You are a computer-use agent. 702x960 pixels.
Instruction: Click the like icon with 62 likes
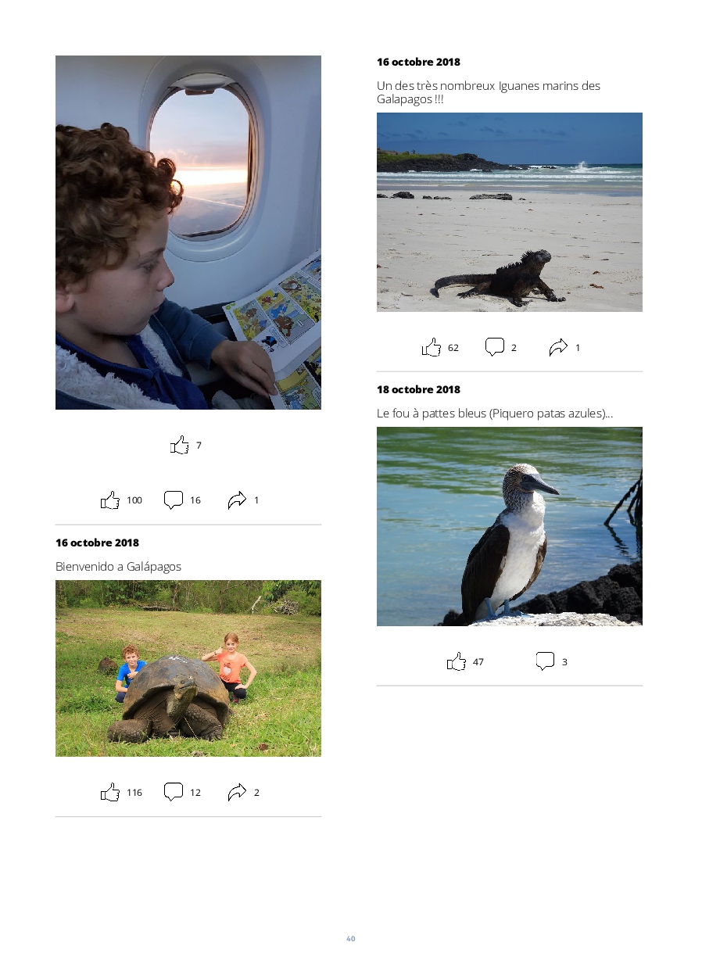point(432,347)
